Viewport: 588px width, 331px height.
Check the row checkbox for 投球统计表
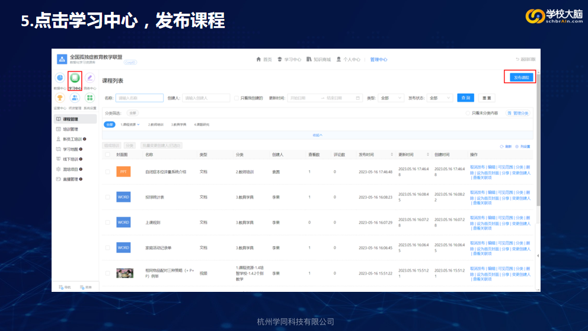click(107, 197)
